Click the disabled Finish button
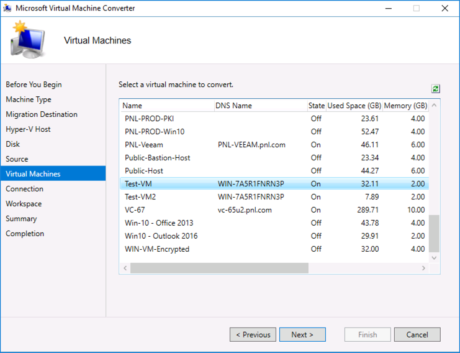Viewport: 460px width, 353px height. [368, 334]
